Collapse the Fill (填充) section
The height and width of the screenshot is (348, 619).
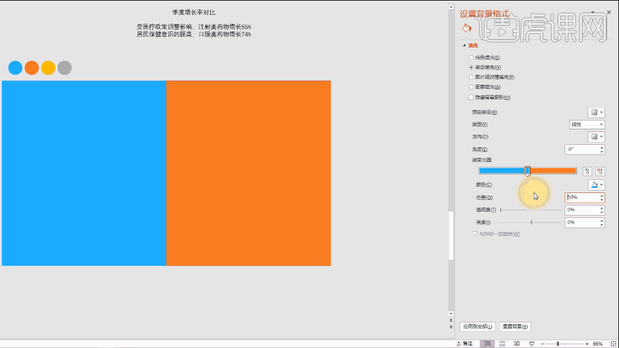tap(464, 46)
